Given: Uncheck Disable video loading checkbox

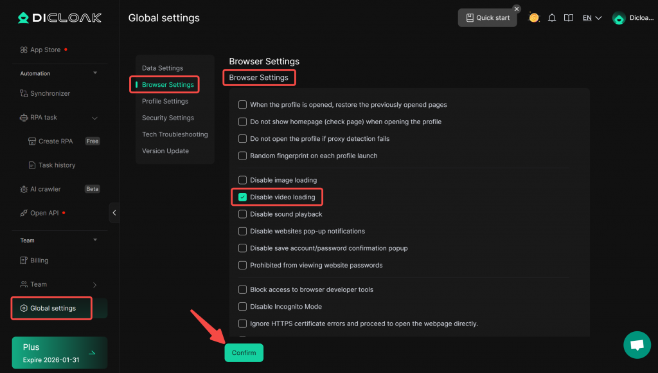Looking at the screenshot, I should coord(243,197).
